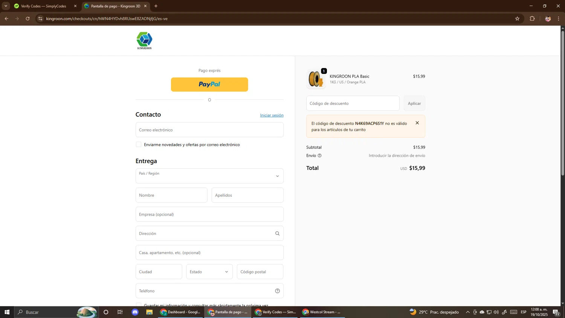This screenshot has width=565, height=318.
Task: Open the clock and date flyout
Action: click(539, 312)
